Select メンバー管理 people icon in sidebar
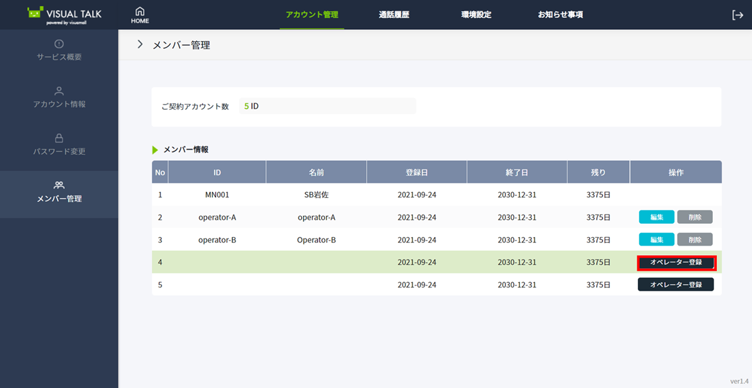 (x=59, y=185)
